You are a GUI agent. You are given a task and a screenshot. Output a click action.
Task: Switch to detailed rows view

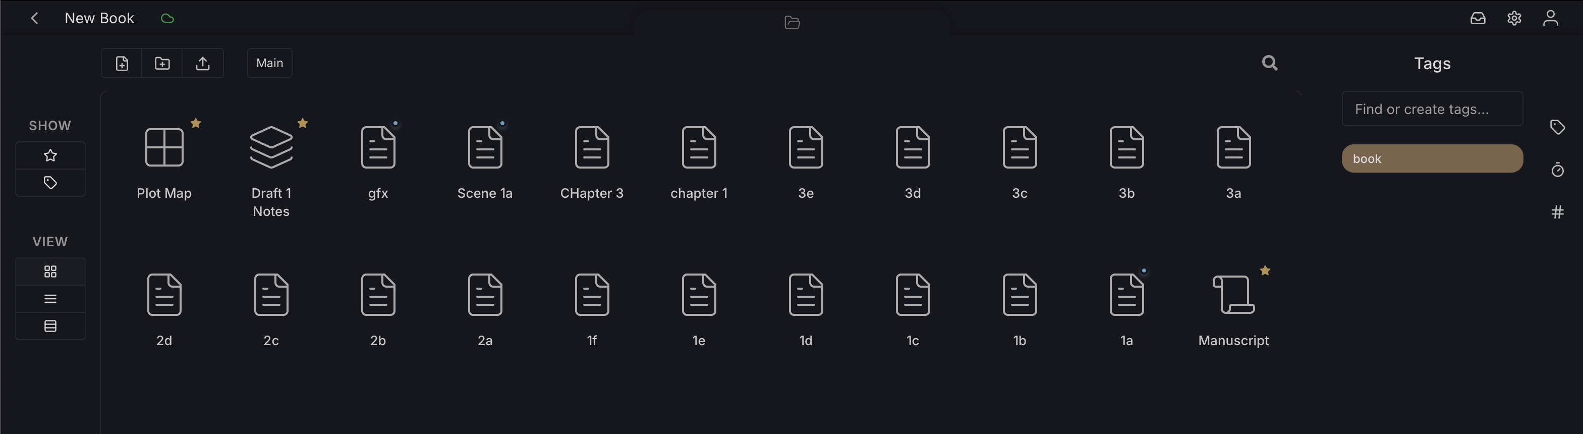click(50, 326)
